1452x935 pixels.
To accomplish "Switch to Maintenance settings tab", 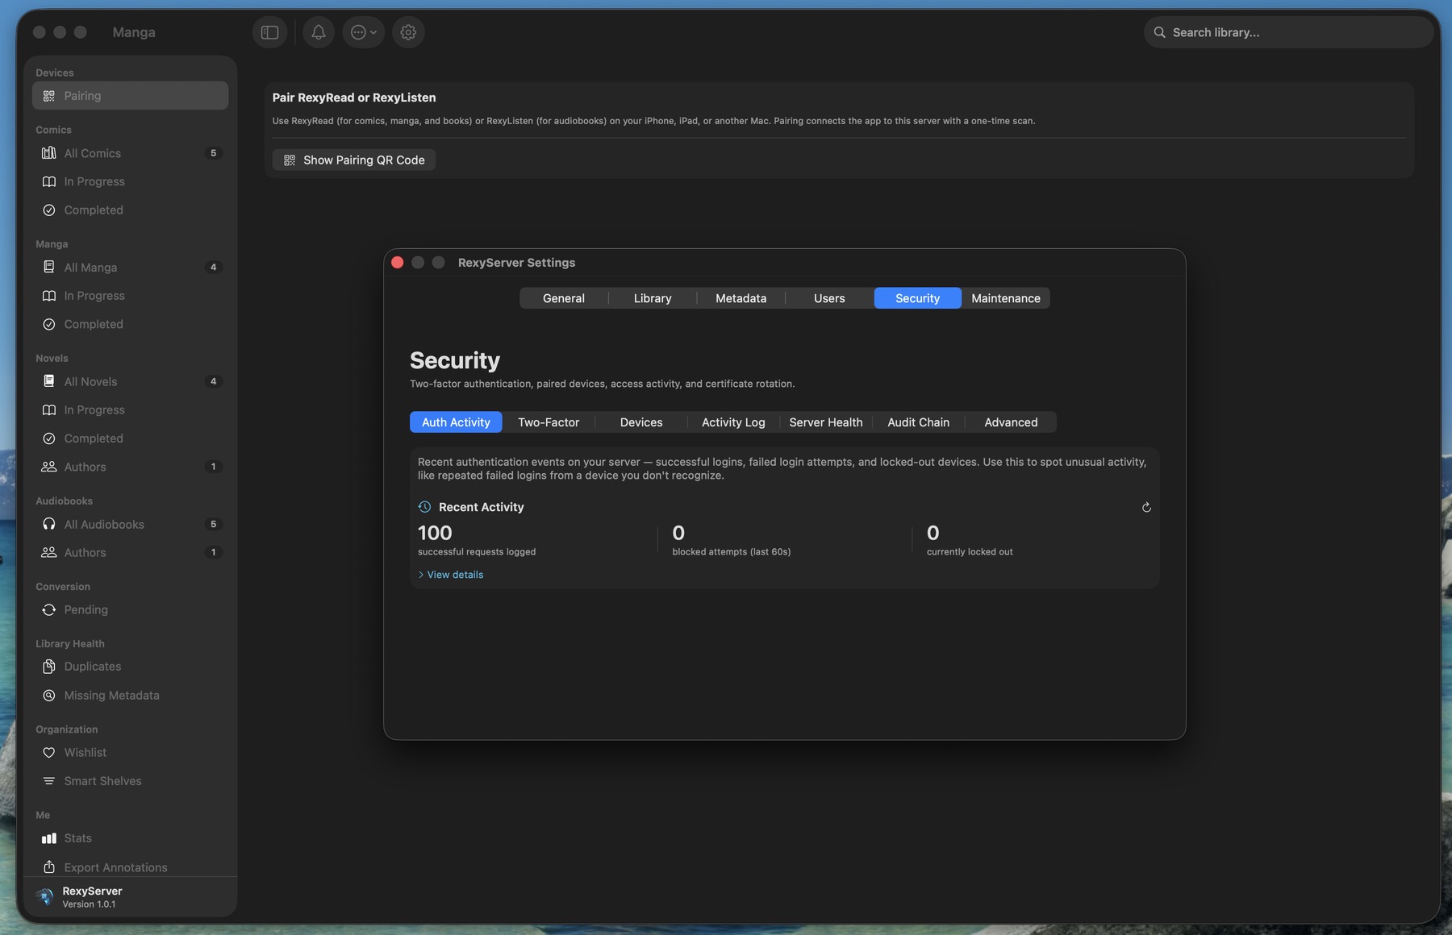I will click(x=1006, y=298).
